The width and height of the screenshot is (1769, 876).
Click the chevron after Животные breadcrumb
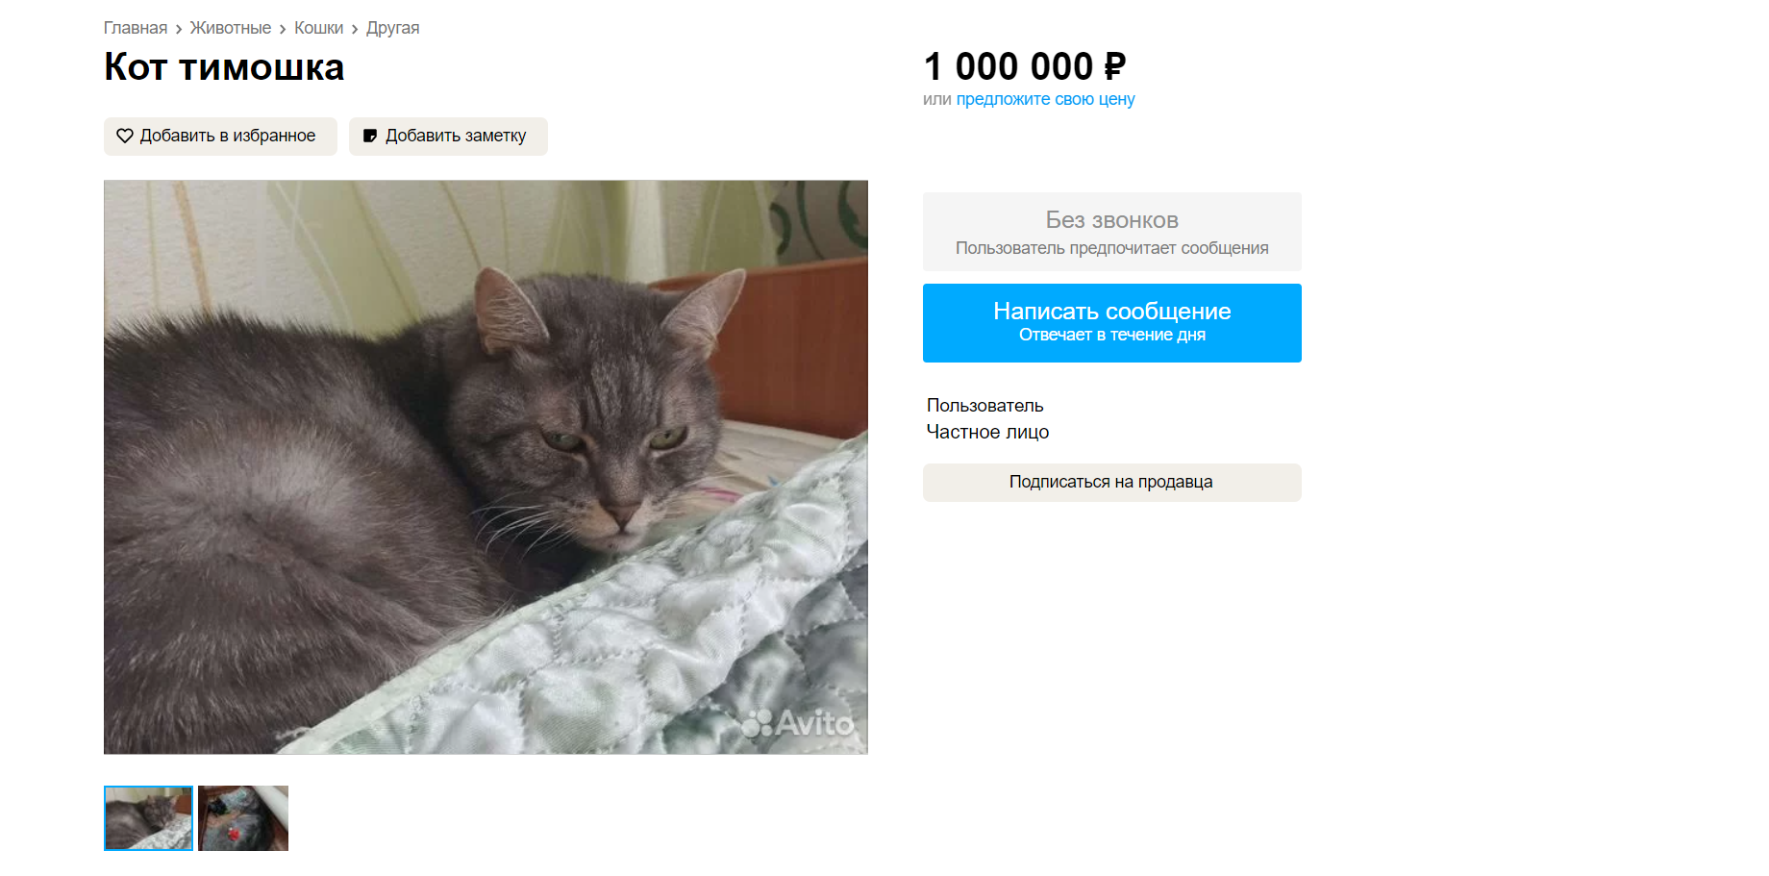[283, 30]
